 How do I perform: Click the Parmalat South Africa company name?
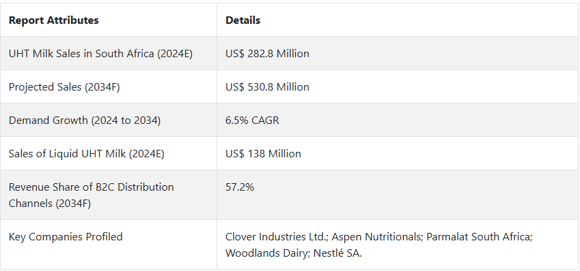coord(480,237)
